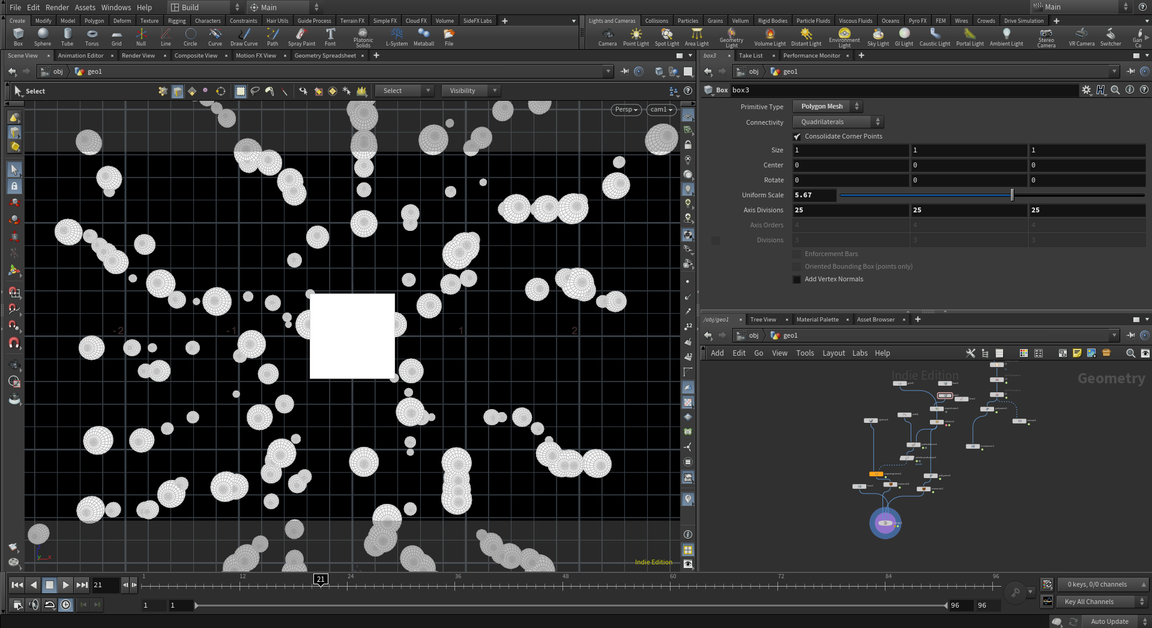Image resolution: width=1152 pixels, height=628 pixels.
Task: Open the Key All Channels dropdown
Action: click(x=1102, y=602)
